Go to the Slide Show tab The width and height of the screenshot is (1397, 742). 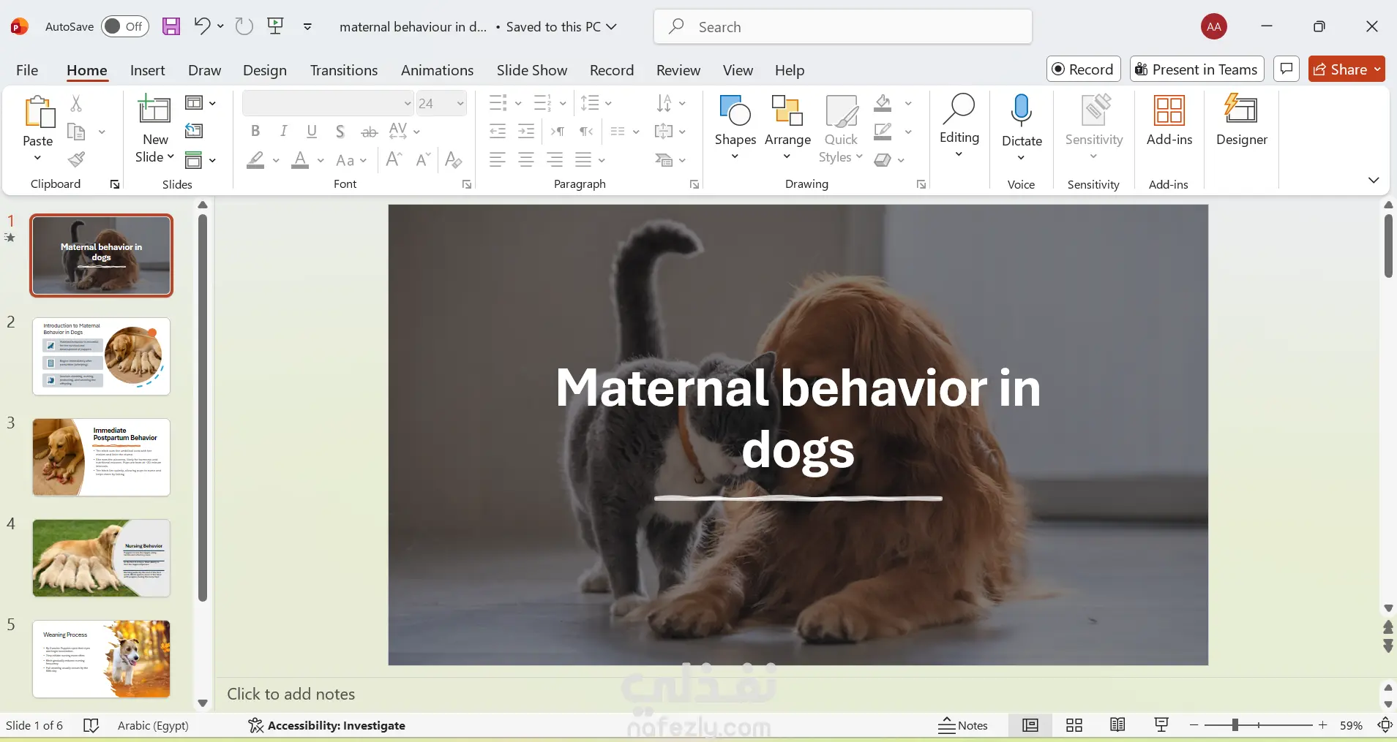coord(532,70)
